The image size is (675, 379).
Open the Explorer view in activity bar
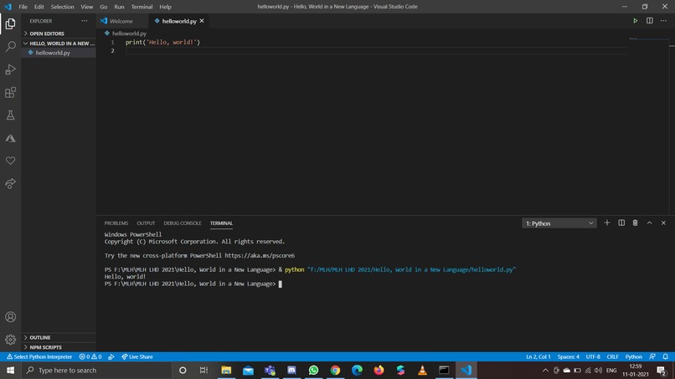[10, 23]
